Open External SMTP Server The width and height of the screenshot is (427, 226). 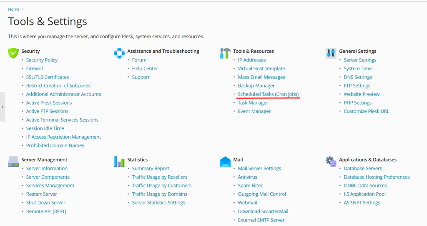(261, 220)
